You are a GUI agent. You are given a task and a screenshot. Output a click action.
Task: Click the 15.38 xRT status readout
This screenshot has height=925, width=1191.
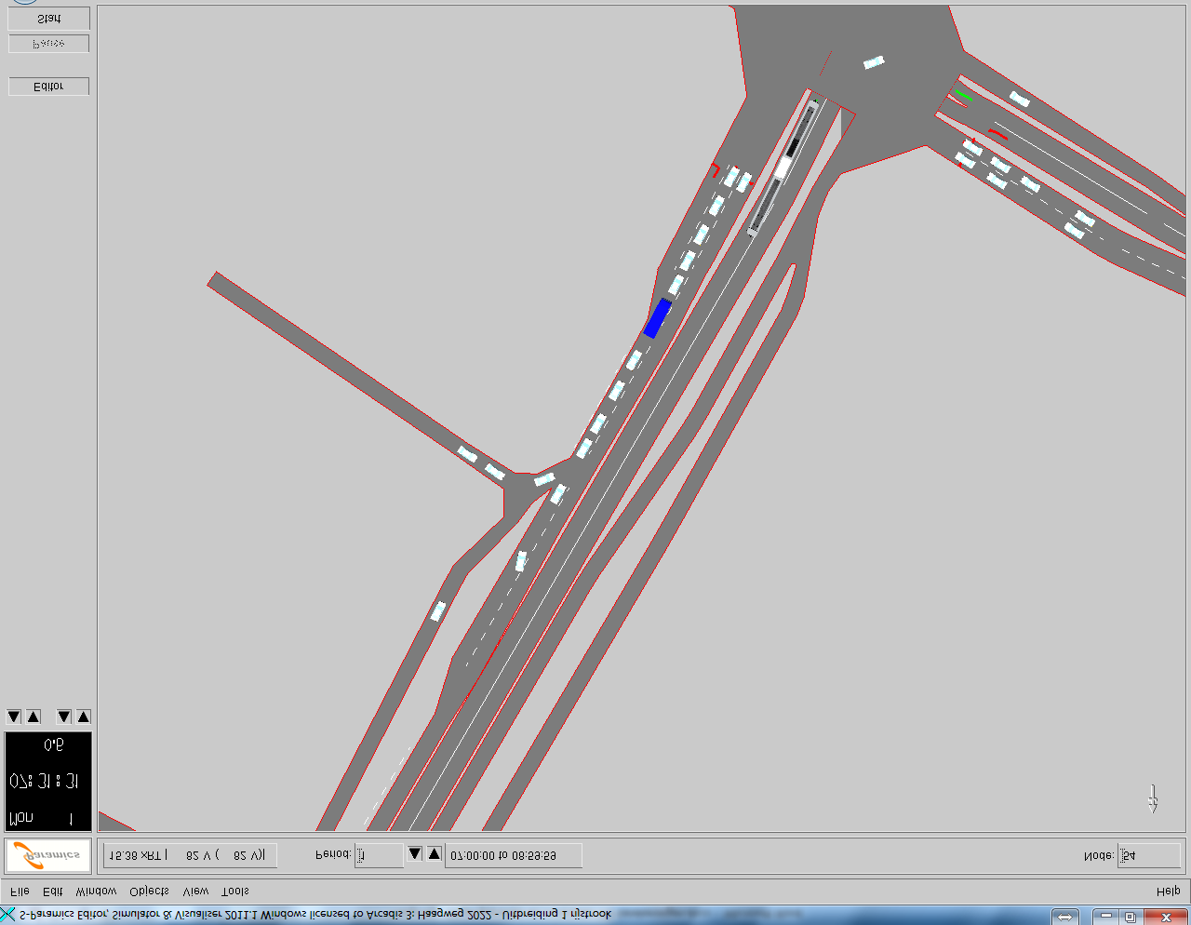click(190, 855)
